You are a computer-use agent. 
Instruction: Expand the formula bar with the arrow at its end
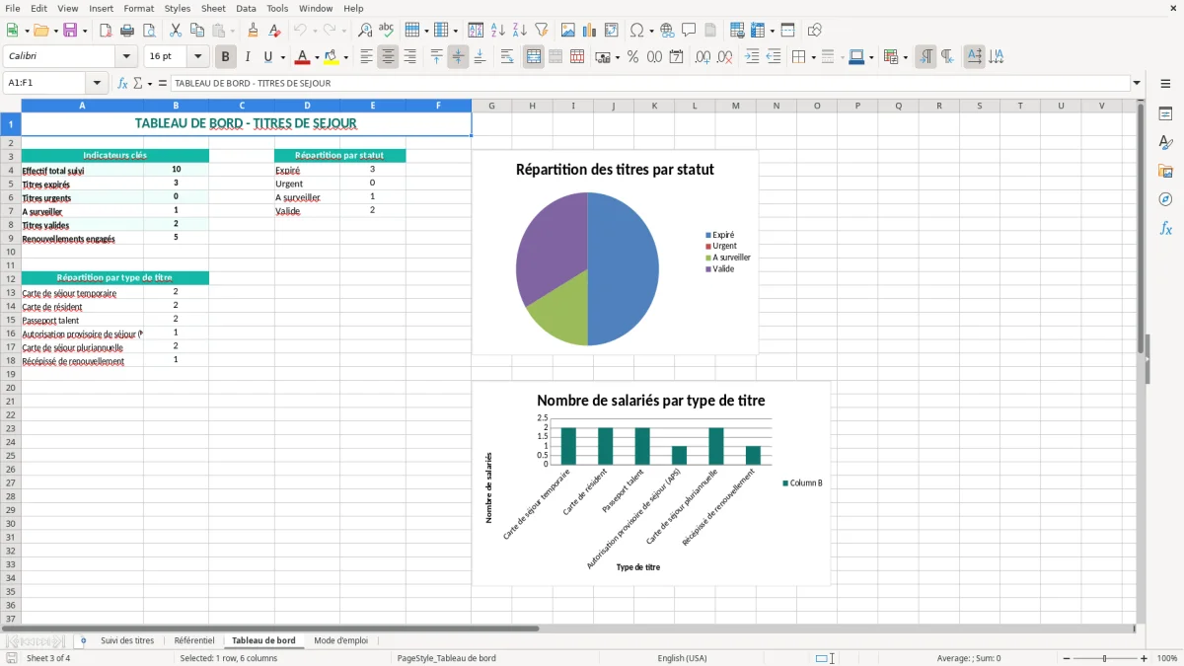click(x=1138, y=83)
